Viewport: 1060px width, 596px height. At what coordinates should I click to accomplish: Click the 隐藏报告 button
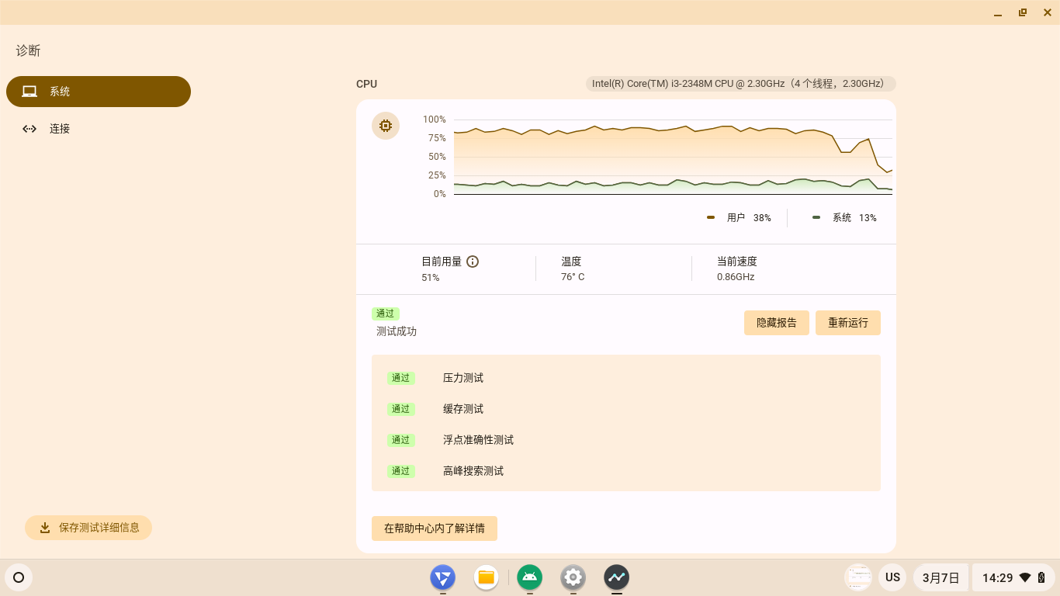click(x=776, y=323)
